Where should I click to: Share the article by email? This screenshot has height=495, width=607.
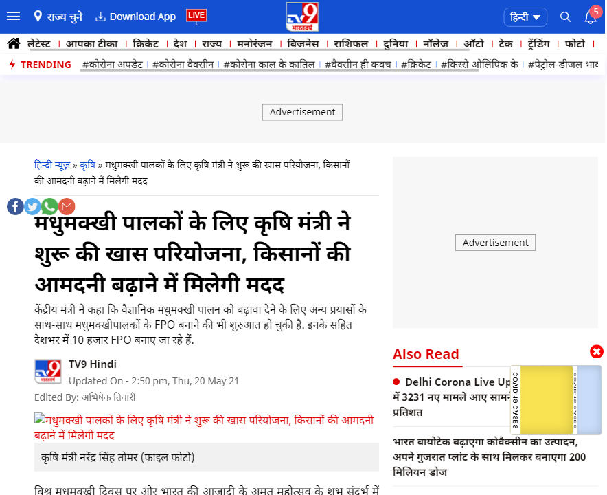point(66,206)
